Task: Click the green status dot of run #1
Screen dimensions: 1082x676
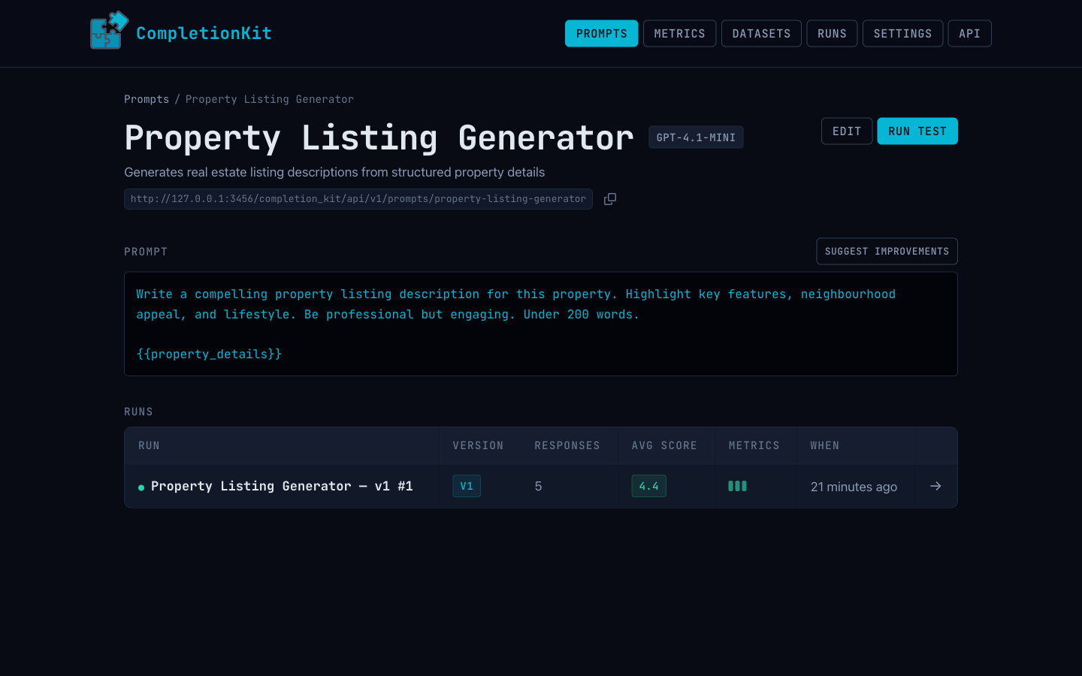Action: [141, 487]
